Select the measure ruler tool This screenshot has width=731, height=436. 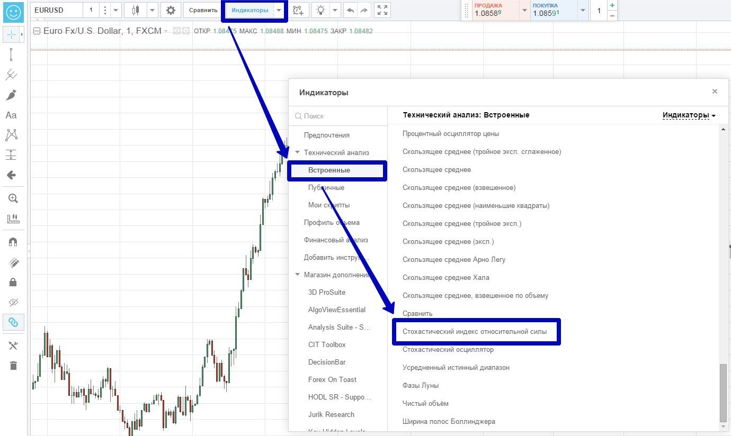(x=13, y=219)
